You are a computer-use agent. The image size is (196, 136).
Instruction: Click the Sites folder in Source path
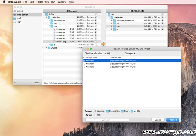(x=122, y=111)
